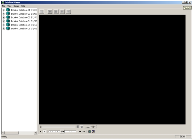Click the Incident Database 01 disk icon
Viewport: 192px width, 140px height.
8,10
